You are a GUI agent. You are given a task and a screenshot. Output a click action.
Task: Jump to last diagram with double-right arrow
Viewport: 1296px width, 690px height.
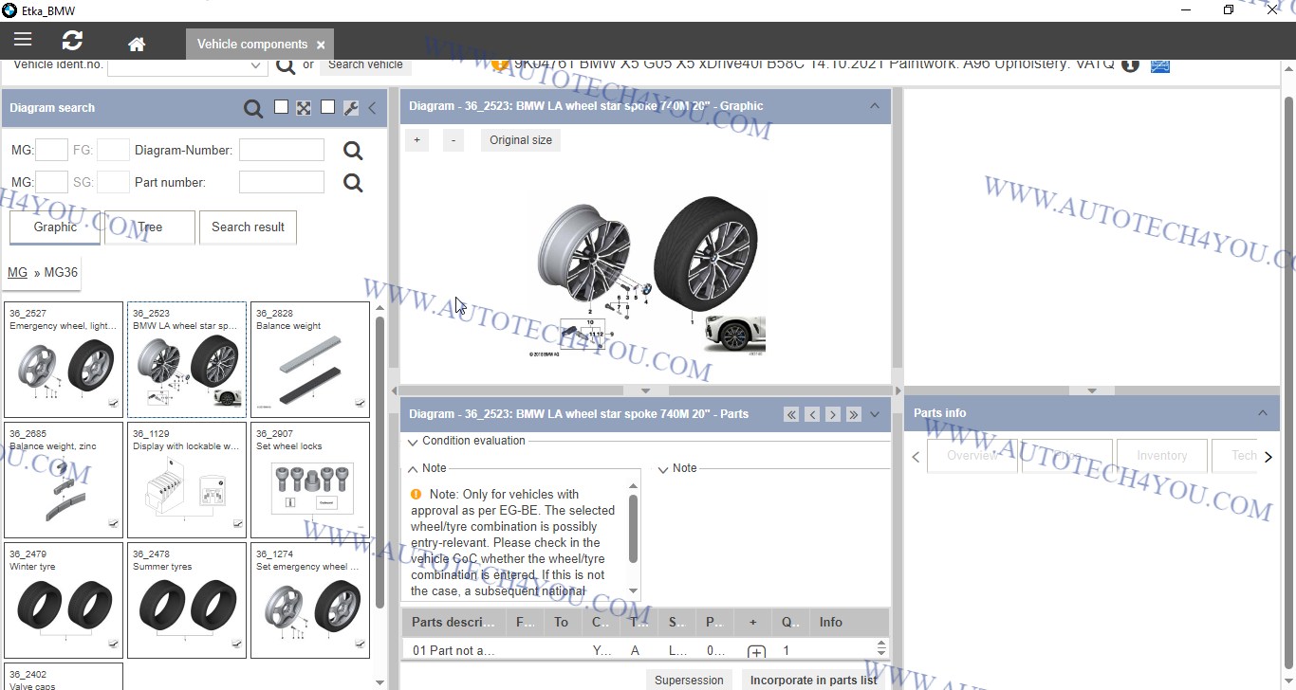click(853, 414)
